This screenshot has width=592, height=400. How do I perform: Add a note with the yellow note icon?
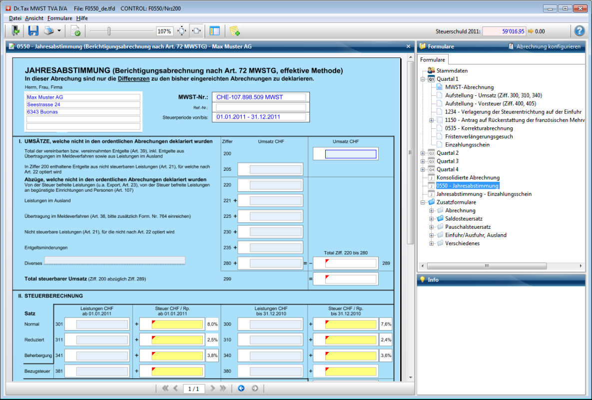click(x=234, y=31)
